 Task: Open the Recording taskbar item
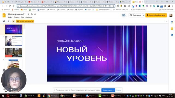(x=117, y=96)
